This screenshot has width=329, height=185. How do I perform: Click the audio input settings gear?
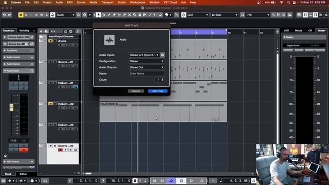(162, 55)
